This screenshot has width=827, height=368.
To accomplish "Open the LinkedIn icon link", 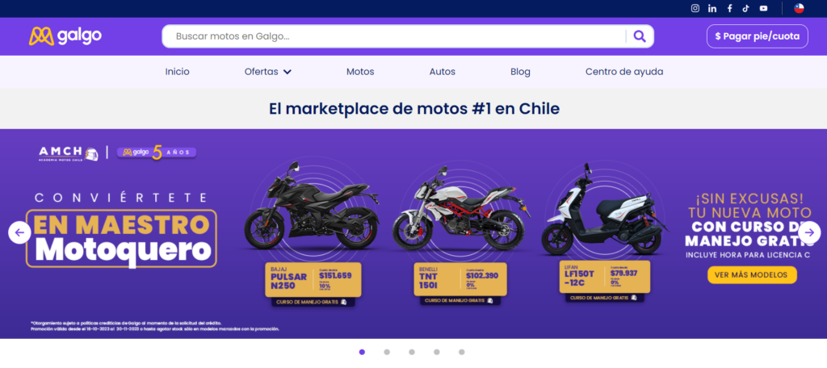I will click(712, 8).
